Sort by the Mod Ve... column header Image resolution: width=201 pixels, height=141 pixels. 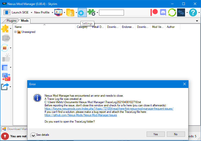(x=158, y=27)
